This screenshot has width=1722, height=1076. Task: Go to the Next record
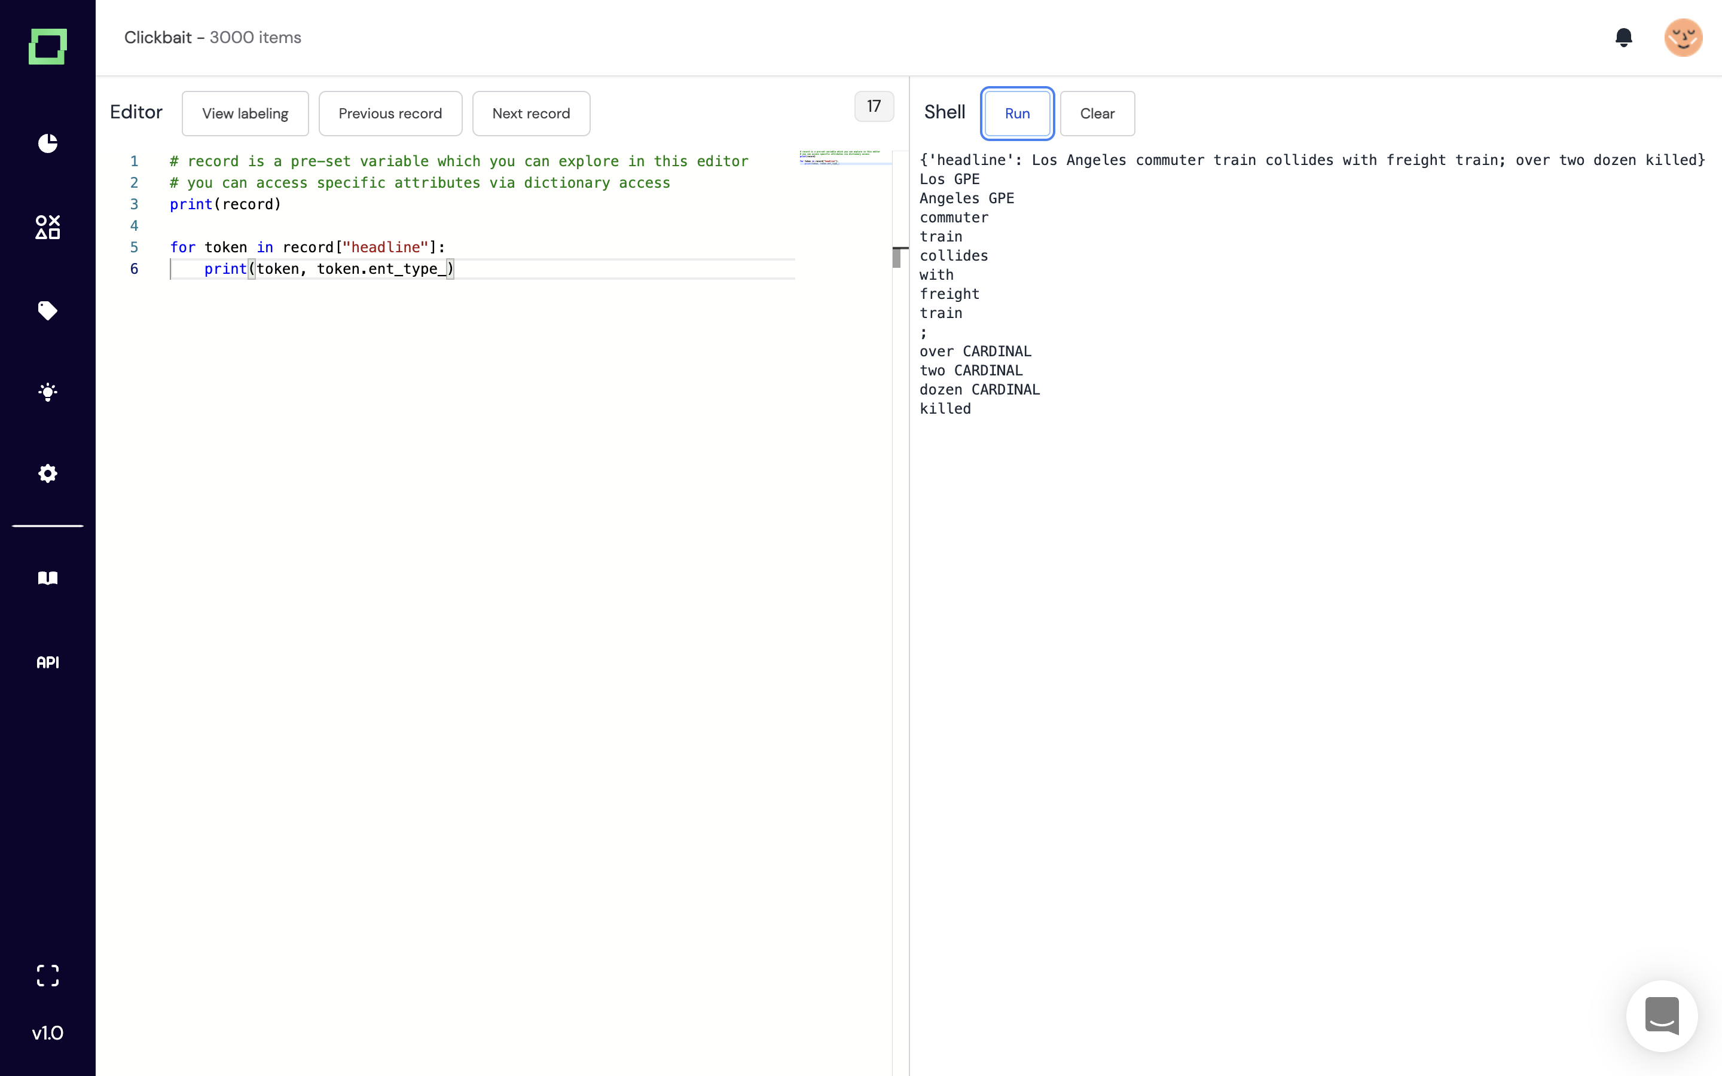pyautogui.click(x=531, y=113)
